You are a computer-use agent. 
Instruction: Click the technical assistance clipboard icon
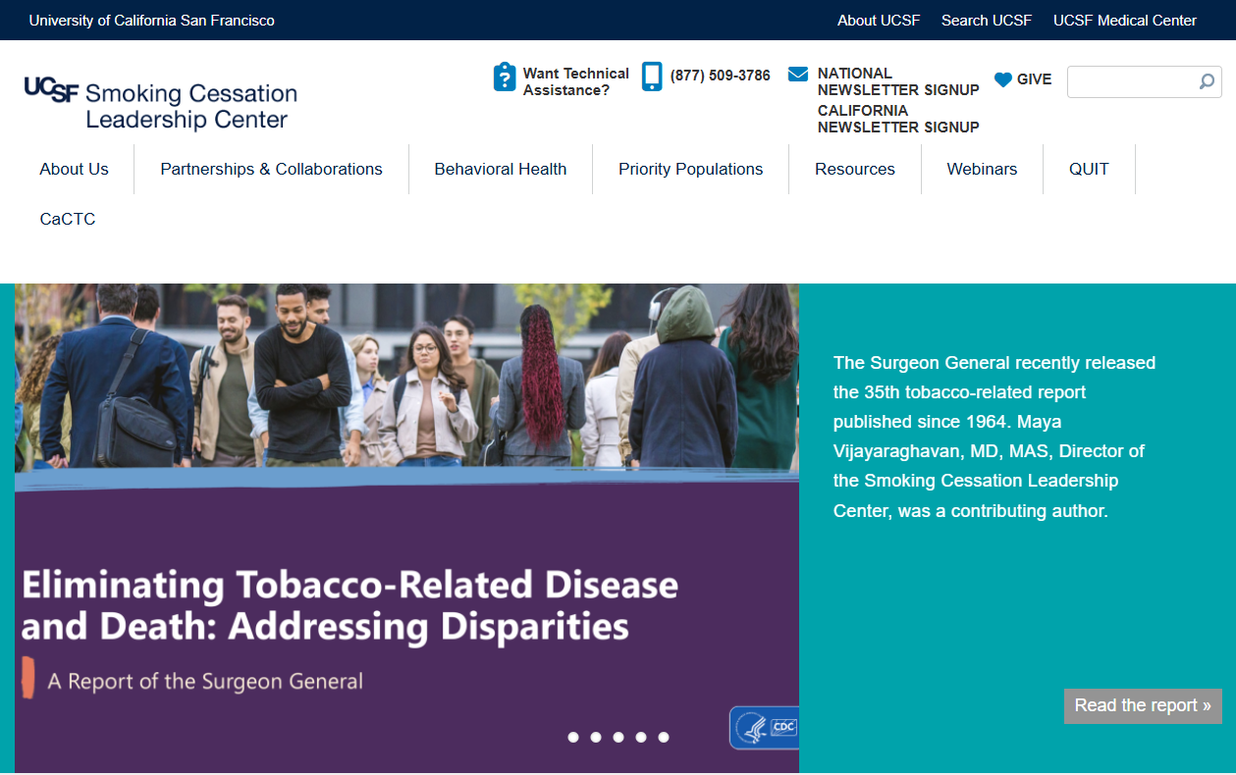pyautogui.click(x=505, y=77)
